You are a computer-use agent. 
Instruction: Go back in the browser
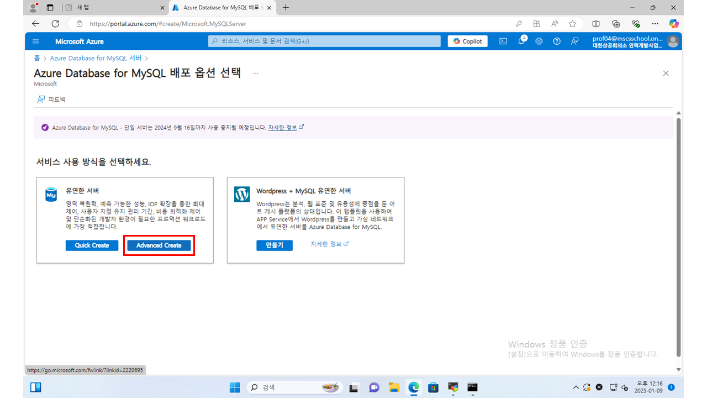36,24
